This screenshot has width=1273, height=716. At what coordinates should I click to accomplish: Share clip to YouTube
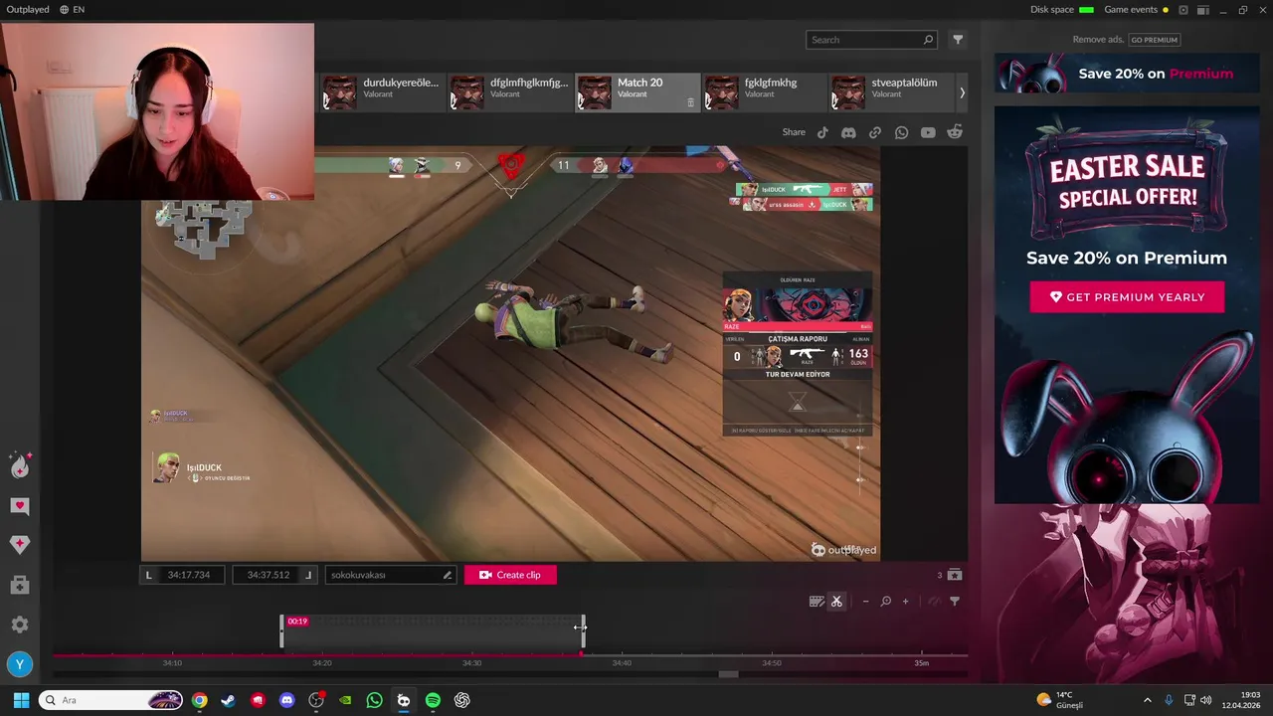point(928,132)
